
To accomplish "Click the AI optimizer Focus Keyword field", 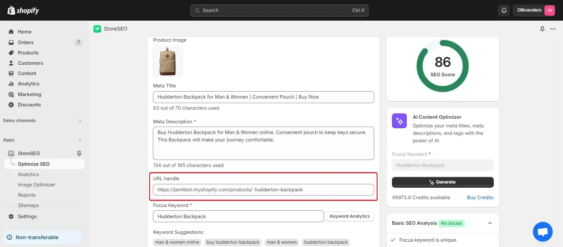I will (x=443, y=165).
